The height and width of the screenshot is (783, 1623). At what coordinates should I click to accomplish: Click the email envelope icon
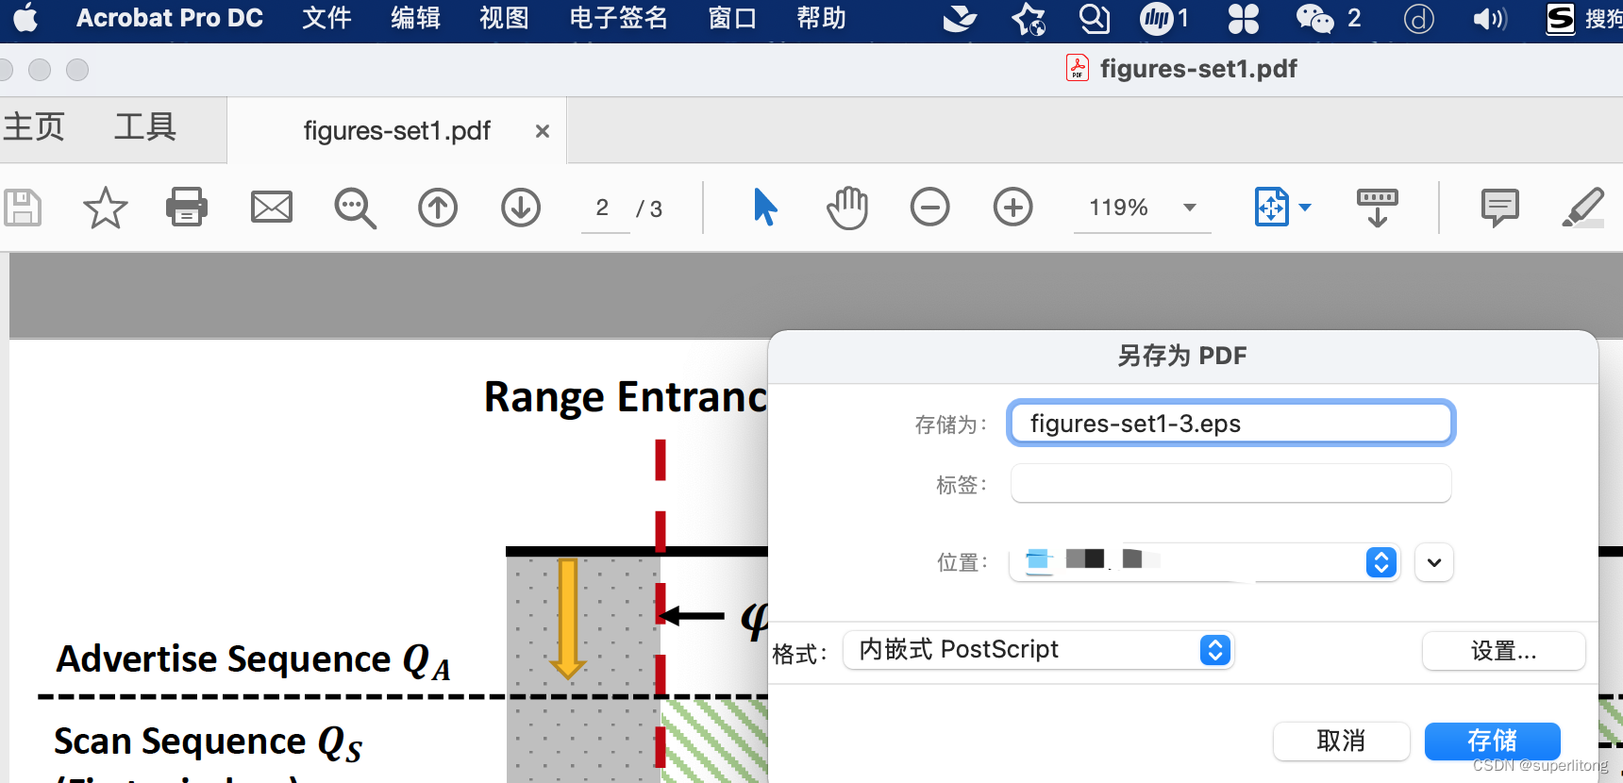tap(272, 208)
